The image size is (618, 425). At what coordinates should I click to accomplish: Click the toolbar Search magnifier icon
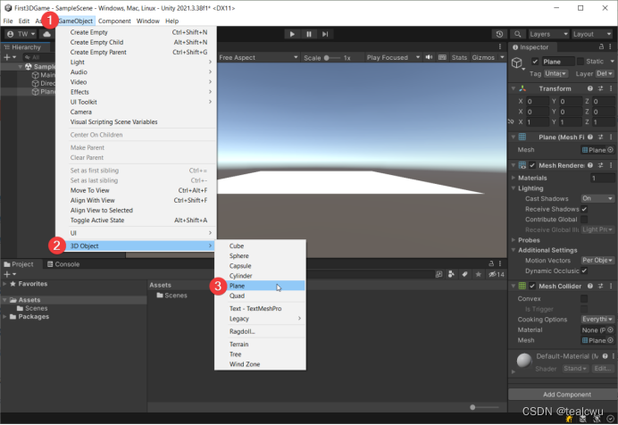click(517, 34)
